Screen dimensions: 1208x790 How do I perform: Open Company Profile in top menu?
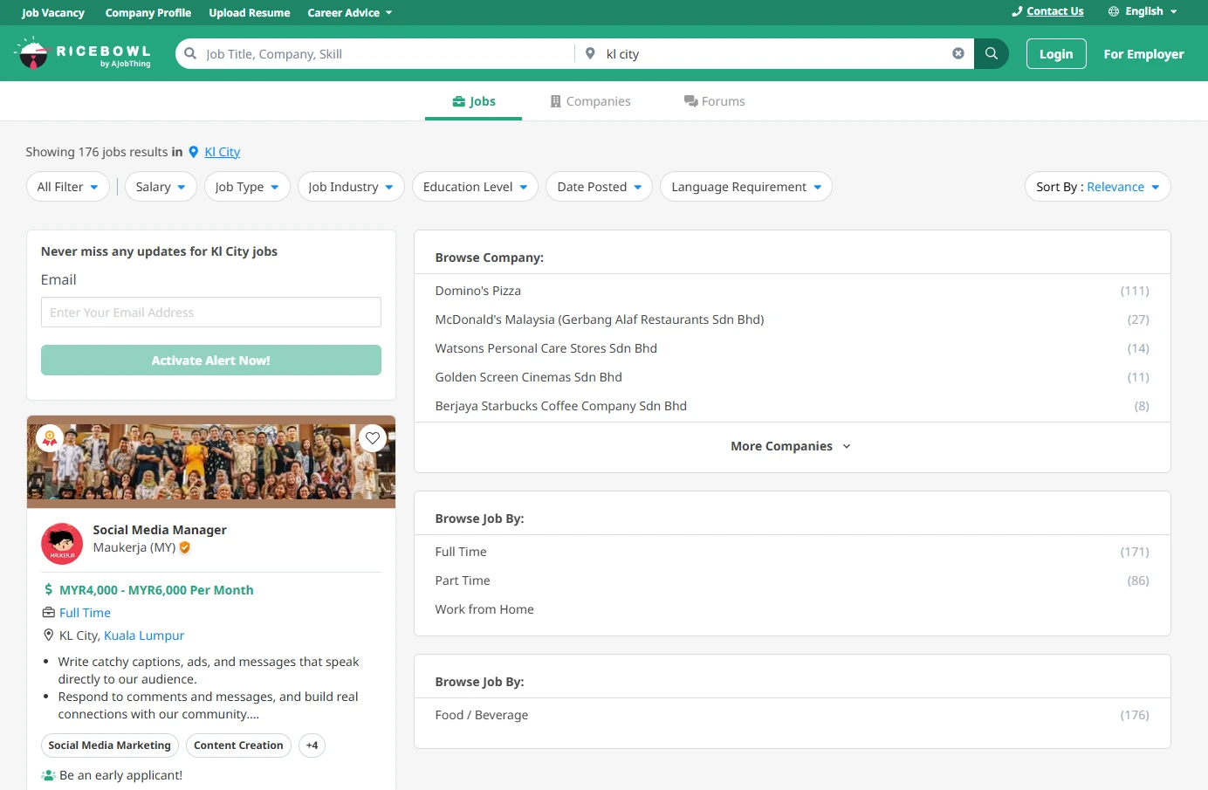coord(148,12)
